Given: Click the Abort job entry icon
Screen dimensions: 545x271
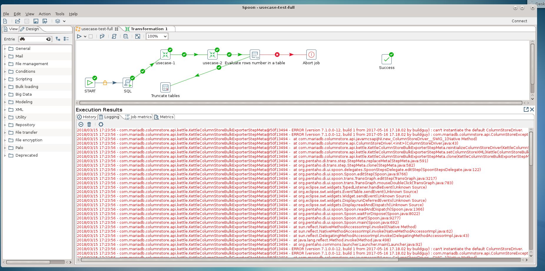Looking at the screenshot, I should (x=311, y=55).
